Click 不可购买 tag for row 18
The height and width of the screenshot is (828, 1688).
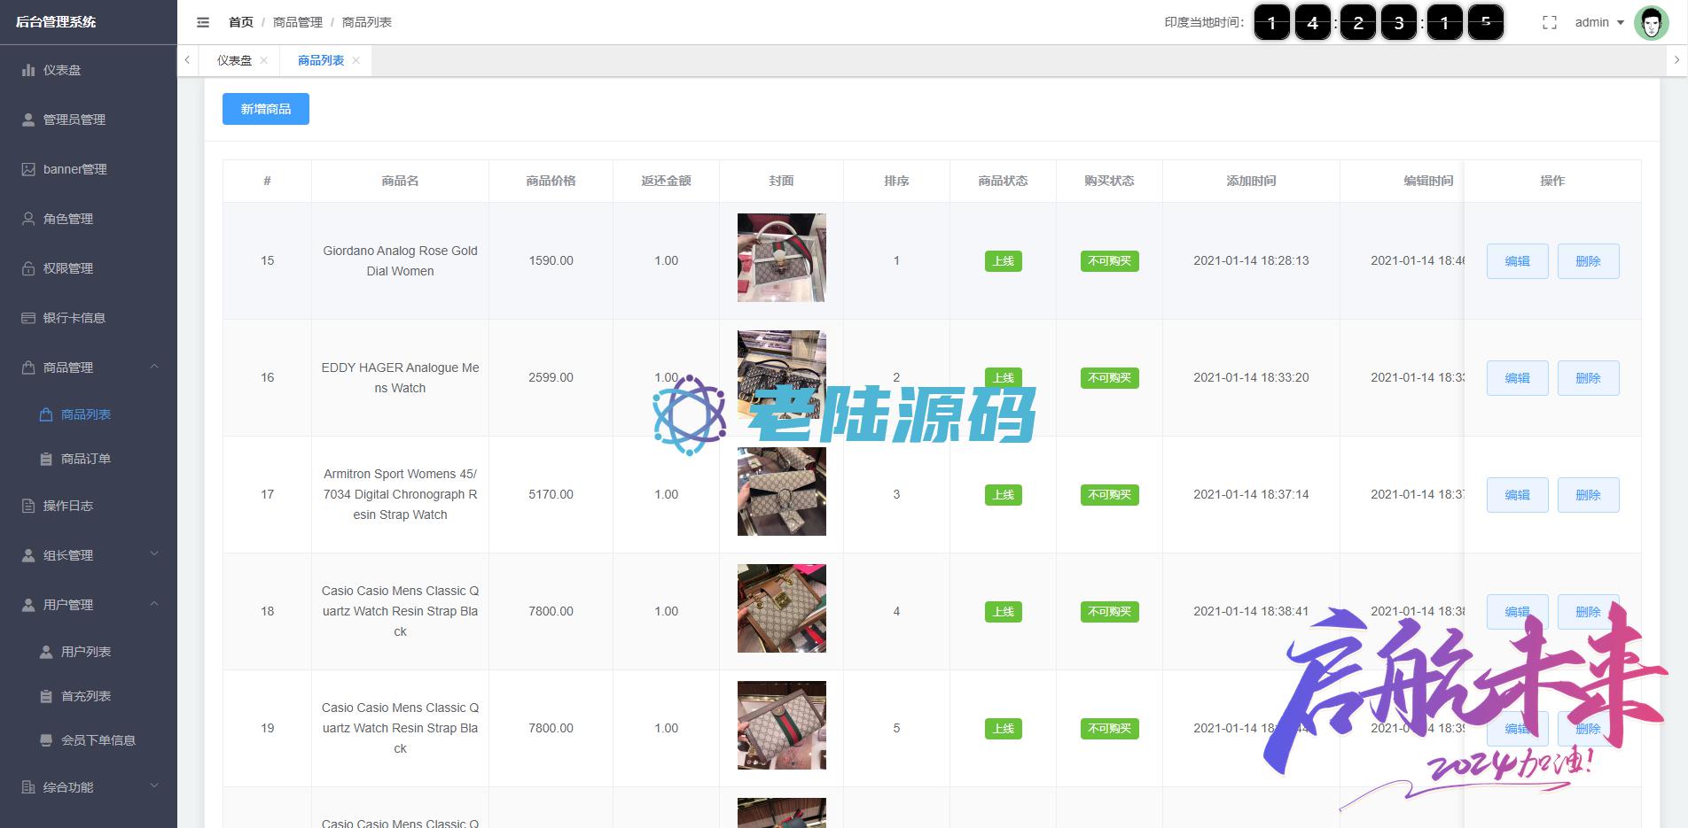click(x=1110, y=612)
